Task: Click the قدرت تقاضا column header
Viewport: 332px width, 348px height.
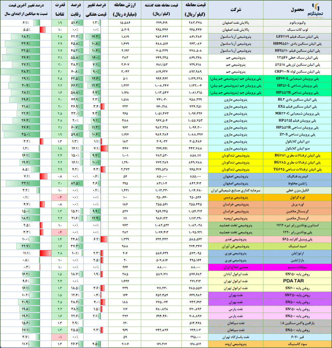Action: point(60,10)
